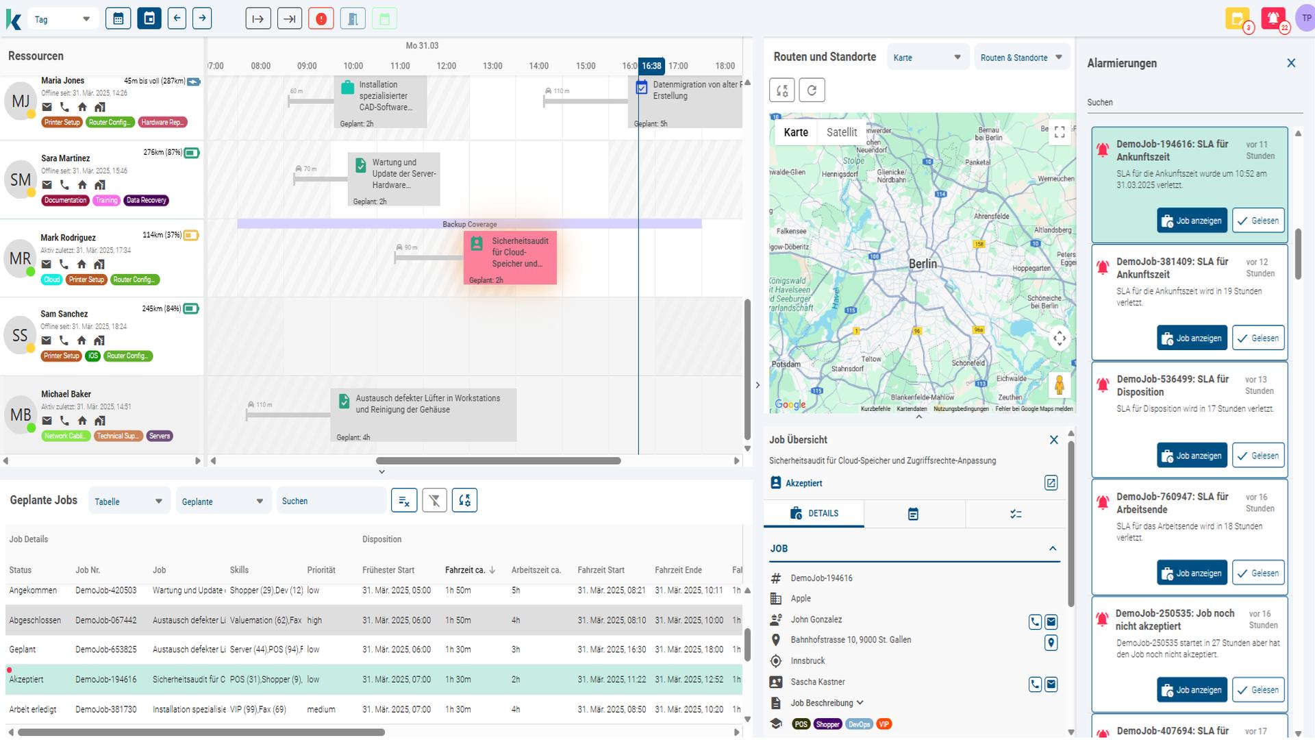This screenshot has height=740, width=1315.
Task: Open the Tabelle view dropdown
Action: pyautogui.click(x=129, y=502)
